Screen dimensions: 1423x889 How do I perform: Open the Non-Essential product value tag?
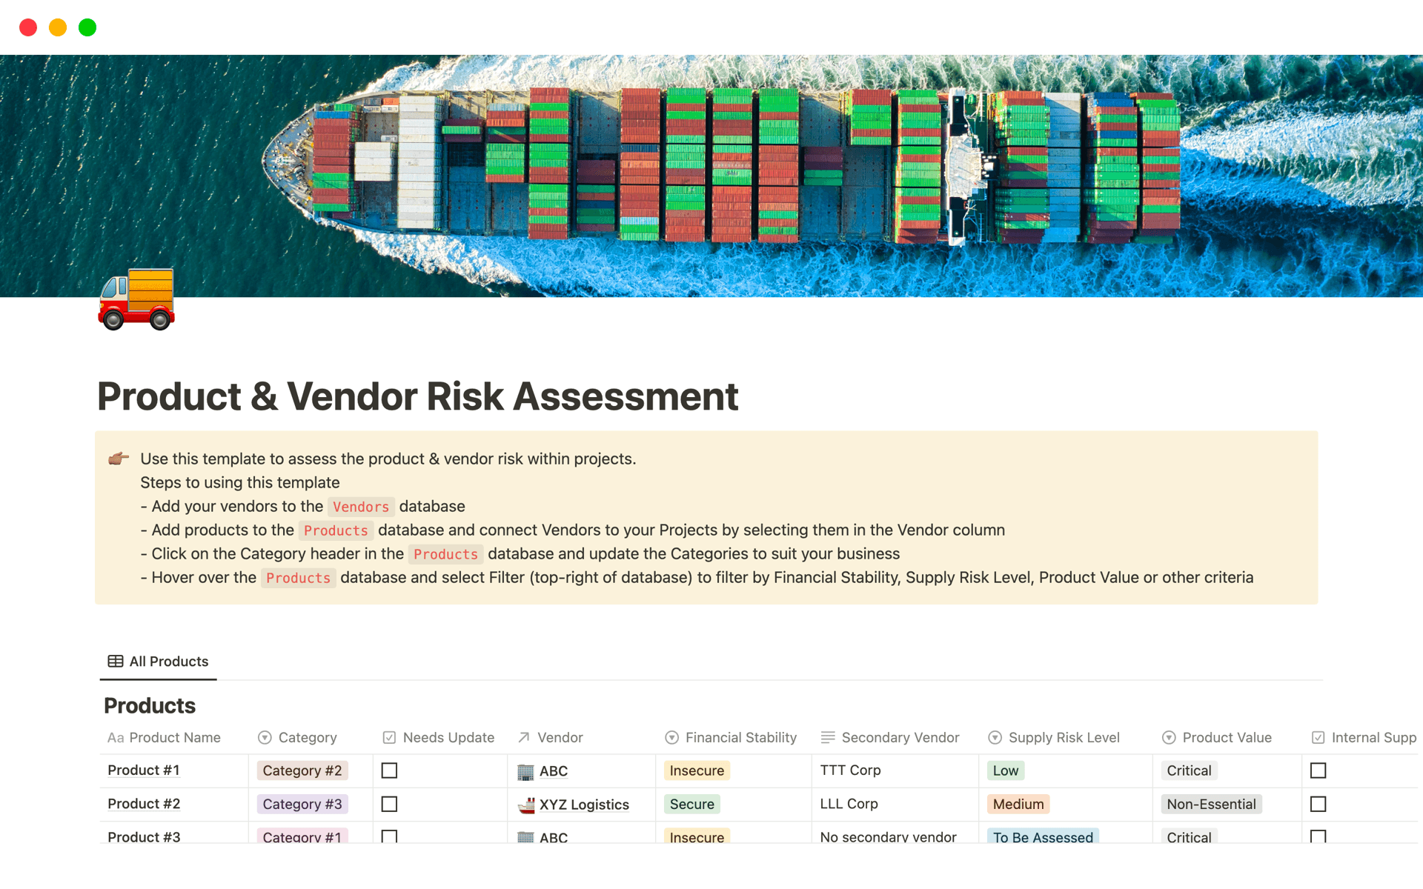coord(1211,804)
